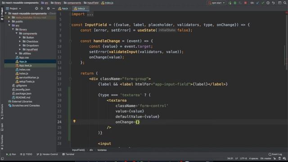The image size is (288, 162).
Task: Click library in the navigation breadcrumb
Action: coord(56,3)
